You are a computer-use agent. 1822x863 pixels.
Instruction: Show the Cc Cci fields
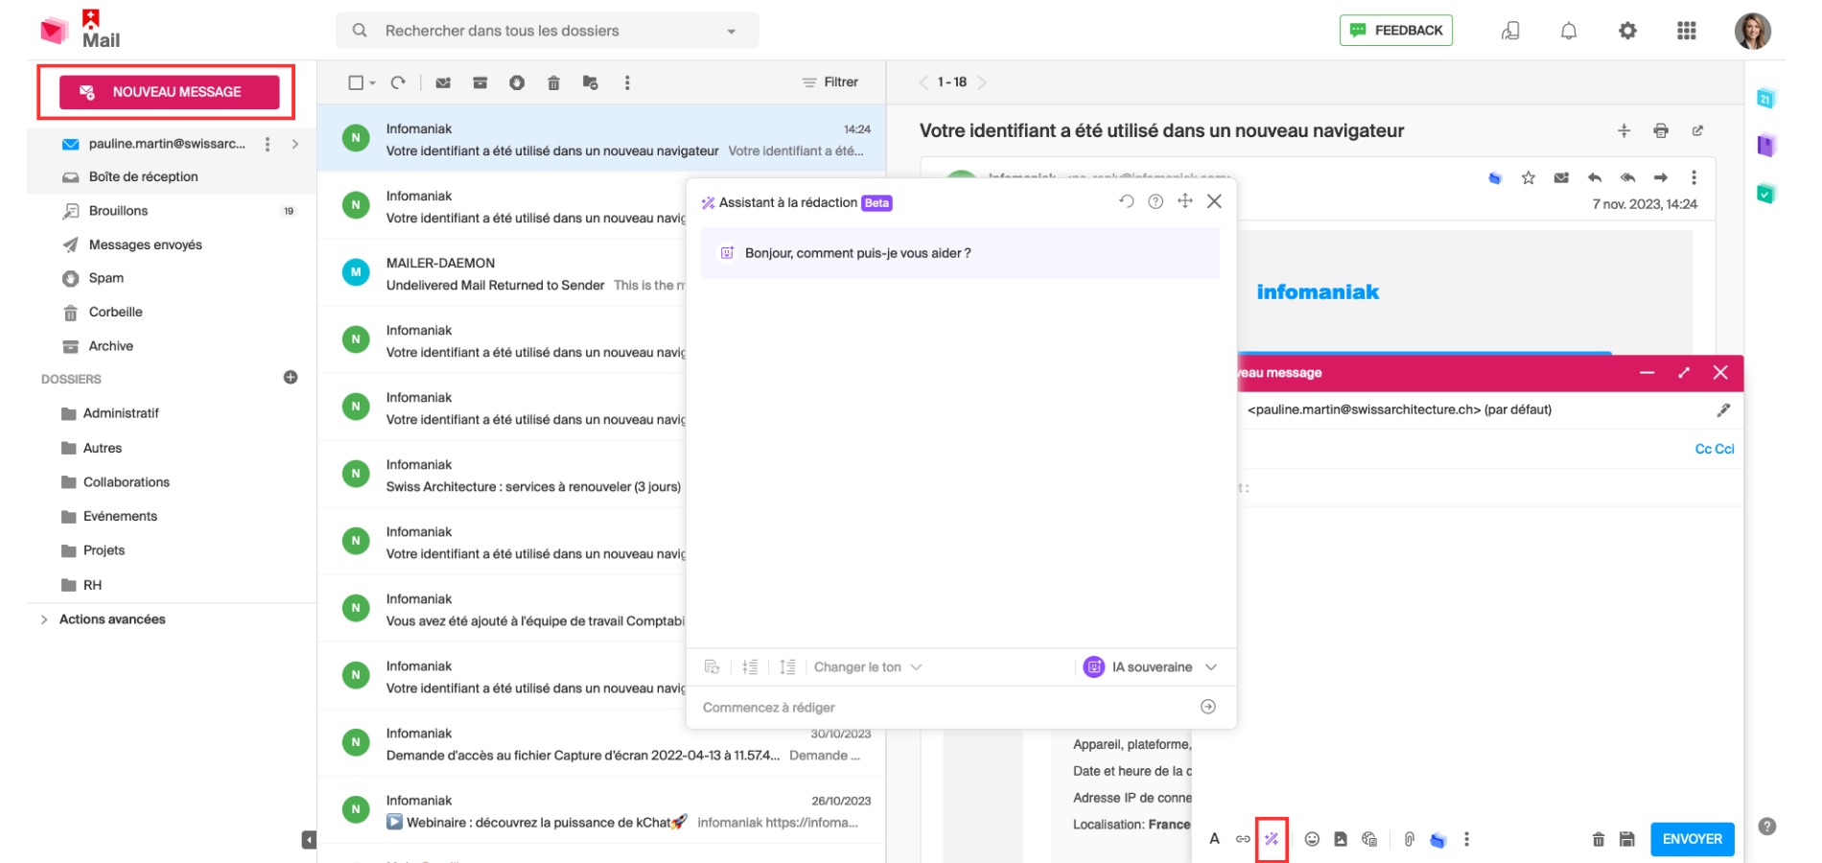pyautogui.click(x=1715, y=449)
